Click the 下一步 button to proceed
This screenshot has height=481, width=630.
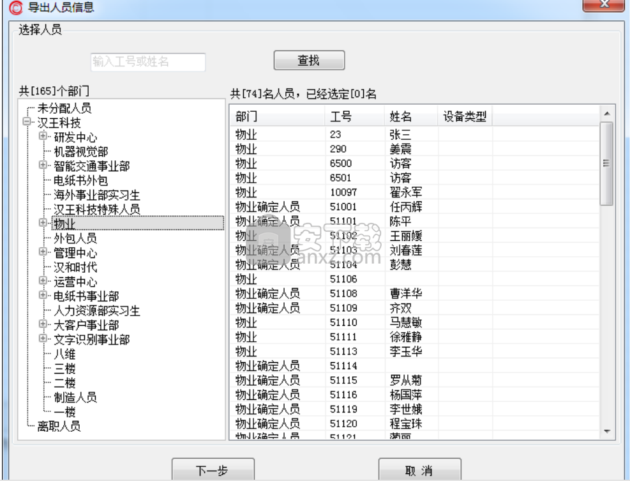[x=213, y=469]
